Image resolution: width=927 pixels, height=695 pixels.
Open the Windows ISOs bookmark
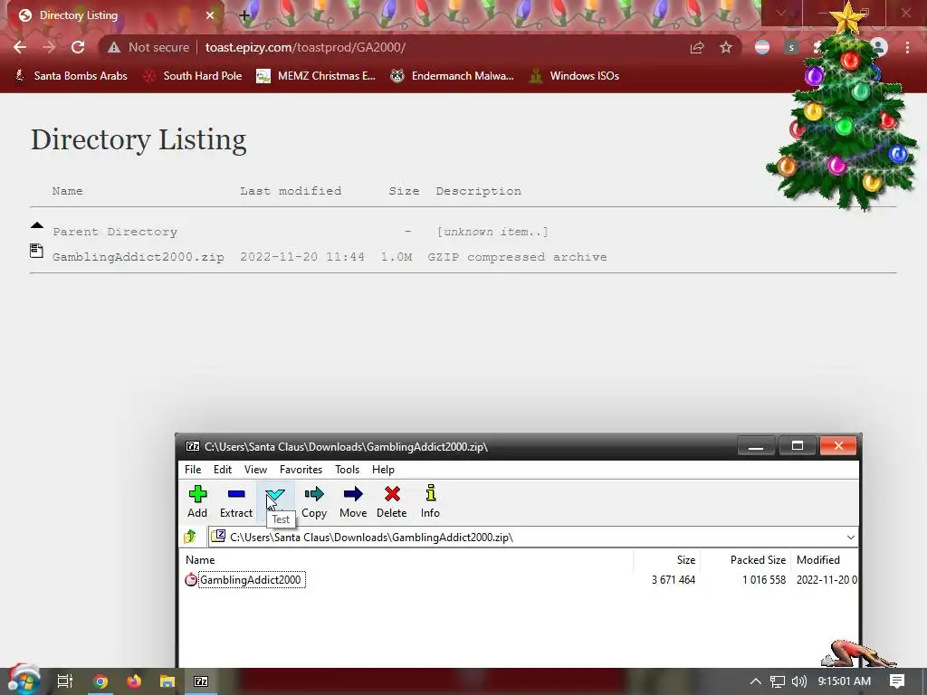(574, 76)
